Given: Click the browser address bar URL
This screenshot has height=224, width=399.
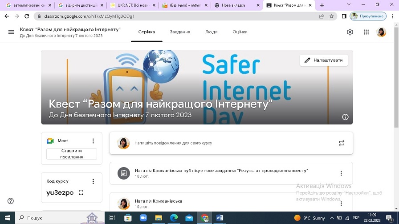Looking at the screenshot, I should click(x=90, y=16).
